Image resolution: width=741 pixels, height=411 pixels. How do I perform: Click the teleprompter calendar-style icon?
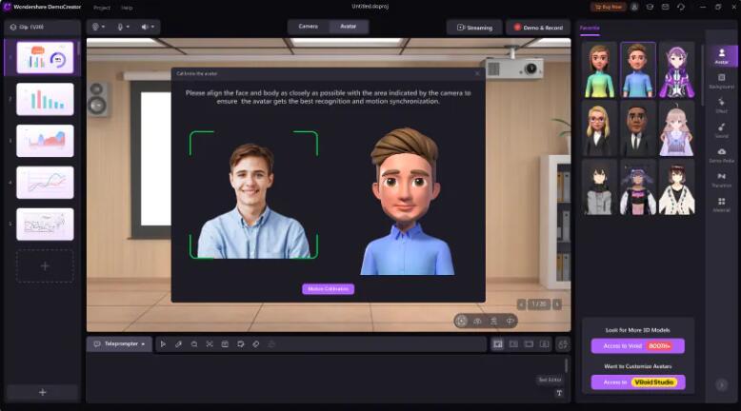click(x=225, y=344)
